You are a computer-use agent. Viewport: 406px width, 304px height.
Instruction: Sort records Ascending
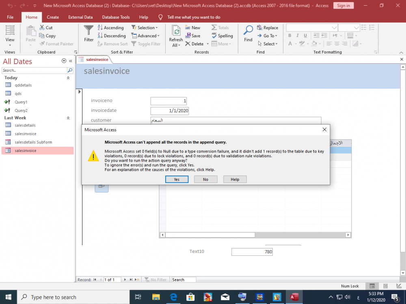pyautogui.click(x=110, y=28)
